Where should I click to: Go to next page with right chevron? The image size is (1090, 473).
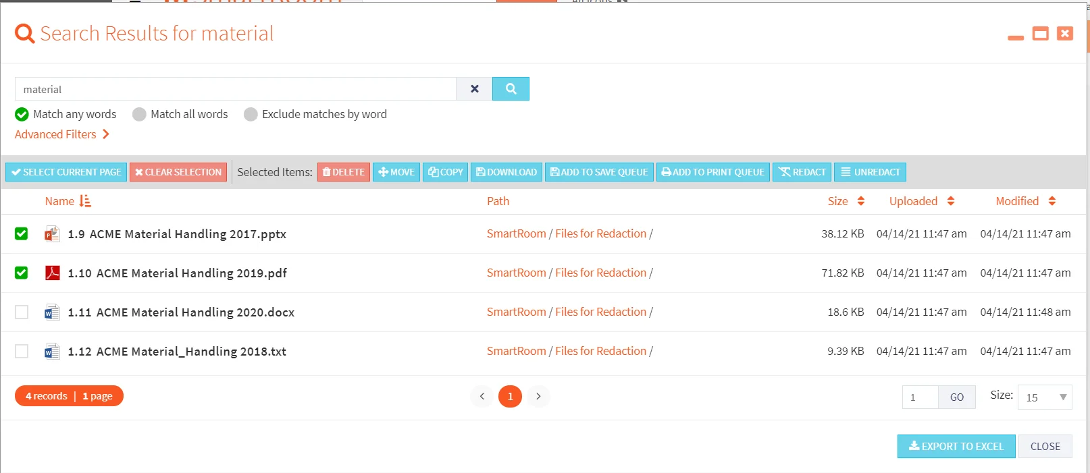click(538, 396)
